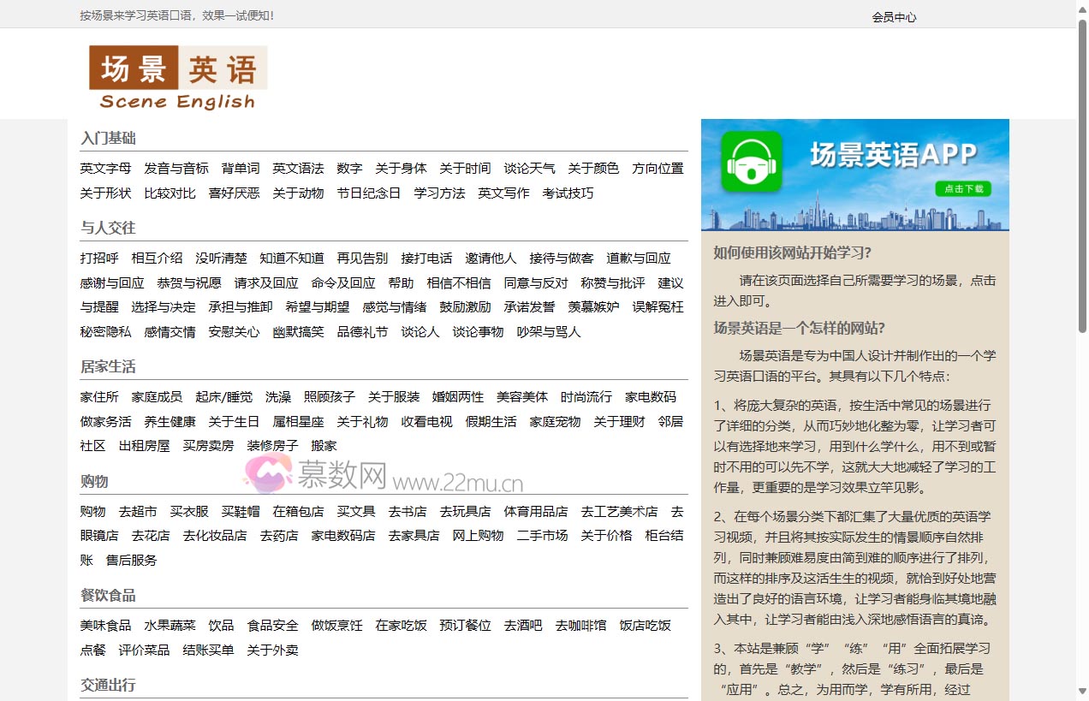1089x701 pixels.
Task: Select the 网上购物 online shopping link
Action: point(478,536)
